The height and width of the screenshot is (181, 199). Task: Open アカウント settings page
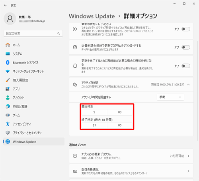tap(34, 97)
